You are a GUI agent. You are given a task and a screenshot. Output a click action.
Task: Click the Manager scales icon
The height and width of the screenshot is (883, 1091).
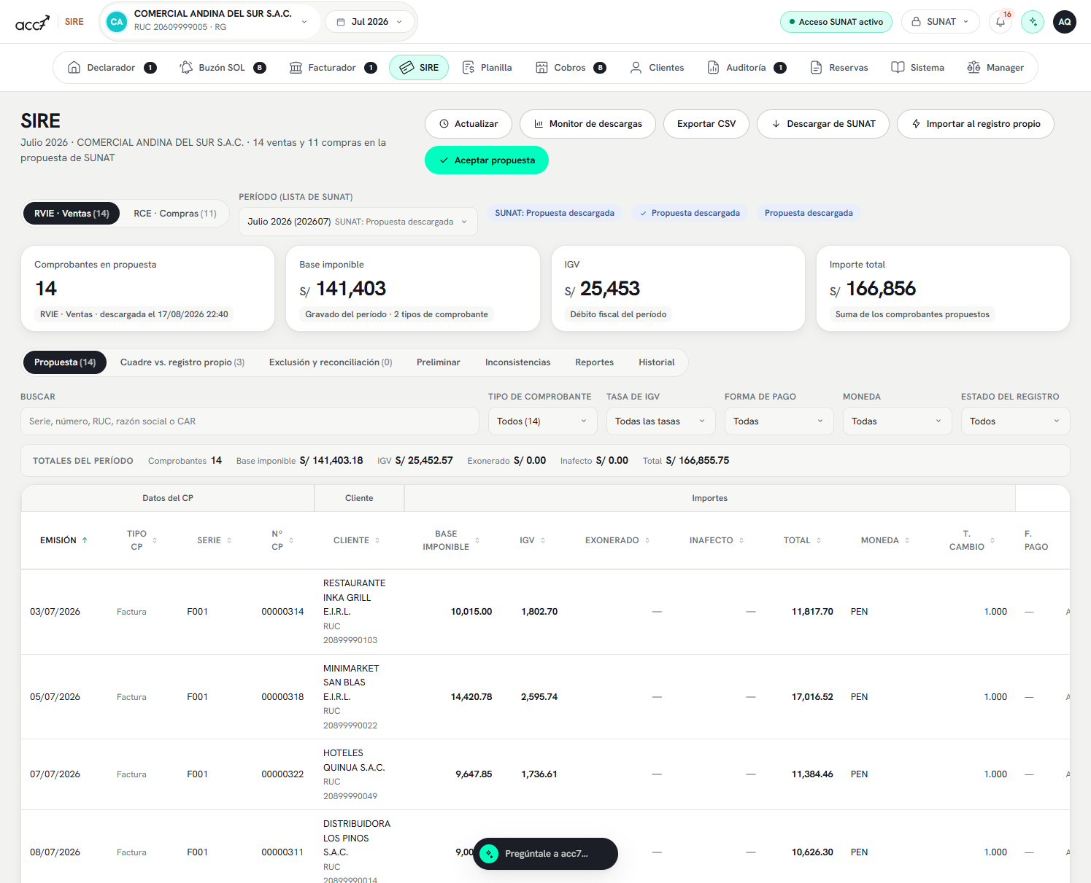pyautogui.click(x=974, y=68)
